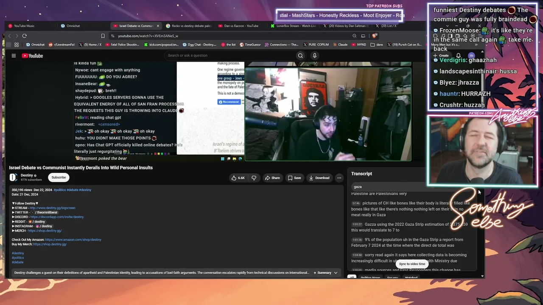Screen dimensions: 543x305
Task: Open the destiny.gg/bigscreen stream link
Action: (x=53, y=208)
